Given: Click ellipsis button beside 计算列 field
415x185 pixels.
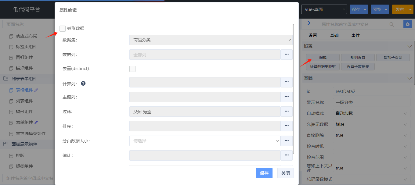Looking at the screenshot, I should point(287,82).
